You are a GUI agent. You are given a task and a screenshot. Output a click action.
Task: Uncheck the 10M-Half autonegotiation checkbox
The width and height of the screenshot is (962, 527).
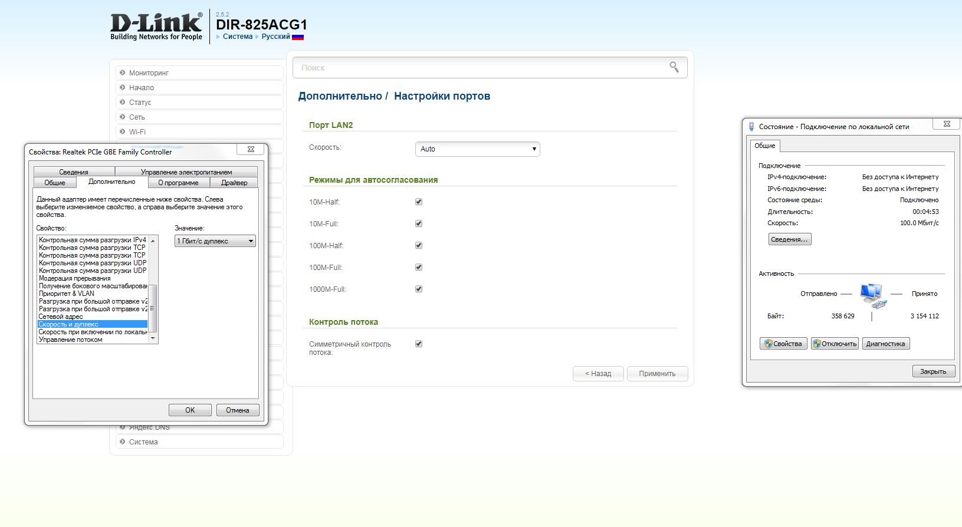[419, 202]
